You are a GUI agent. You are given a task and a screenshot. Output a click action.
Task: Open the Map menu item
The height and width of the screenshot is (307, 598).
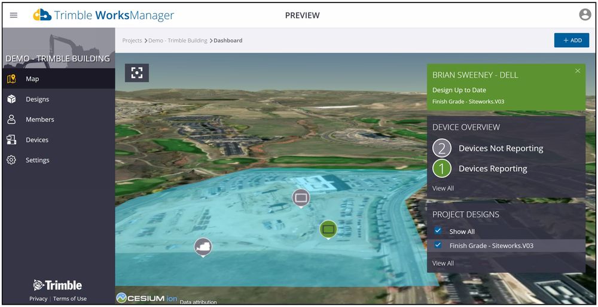(x=59, y=78)
